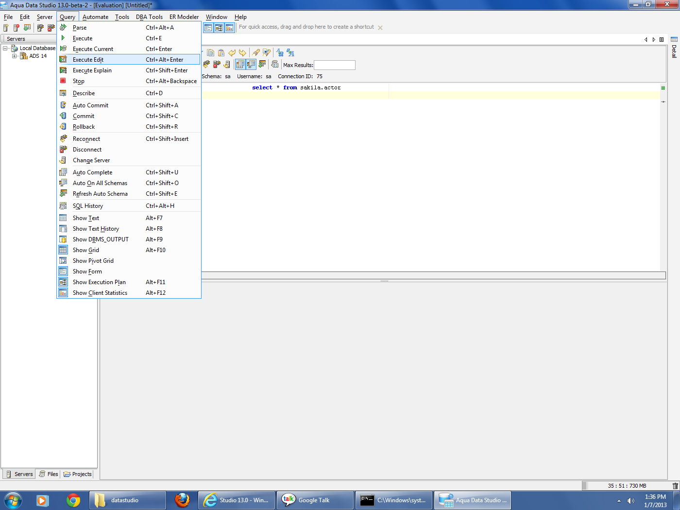Screen dimensions: 680x510
Task: Open Chrome from the taskbar
Action: 73,500
